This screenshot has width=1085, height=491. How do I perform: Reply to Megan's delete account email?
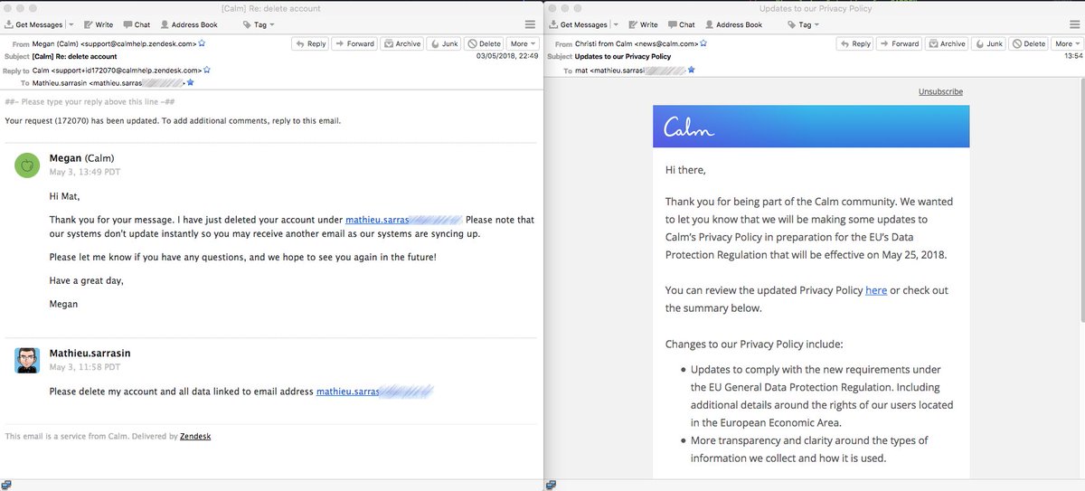click(x=310, y=43)
